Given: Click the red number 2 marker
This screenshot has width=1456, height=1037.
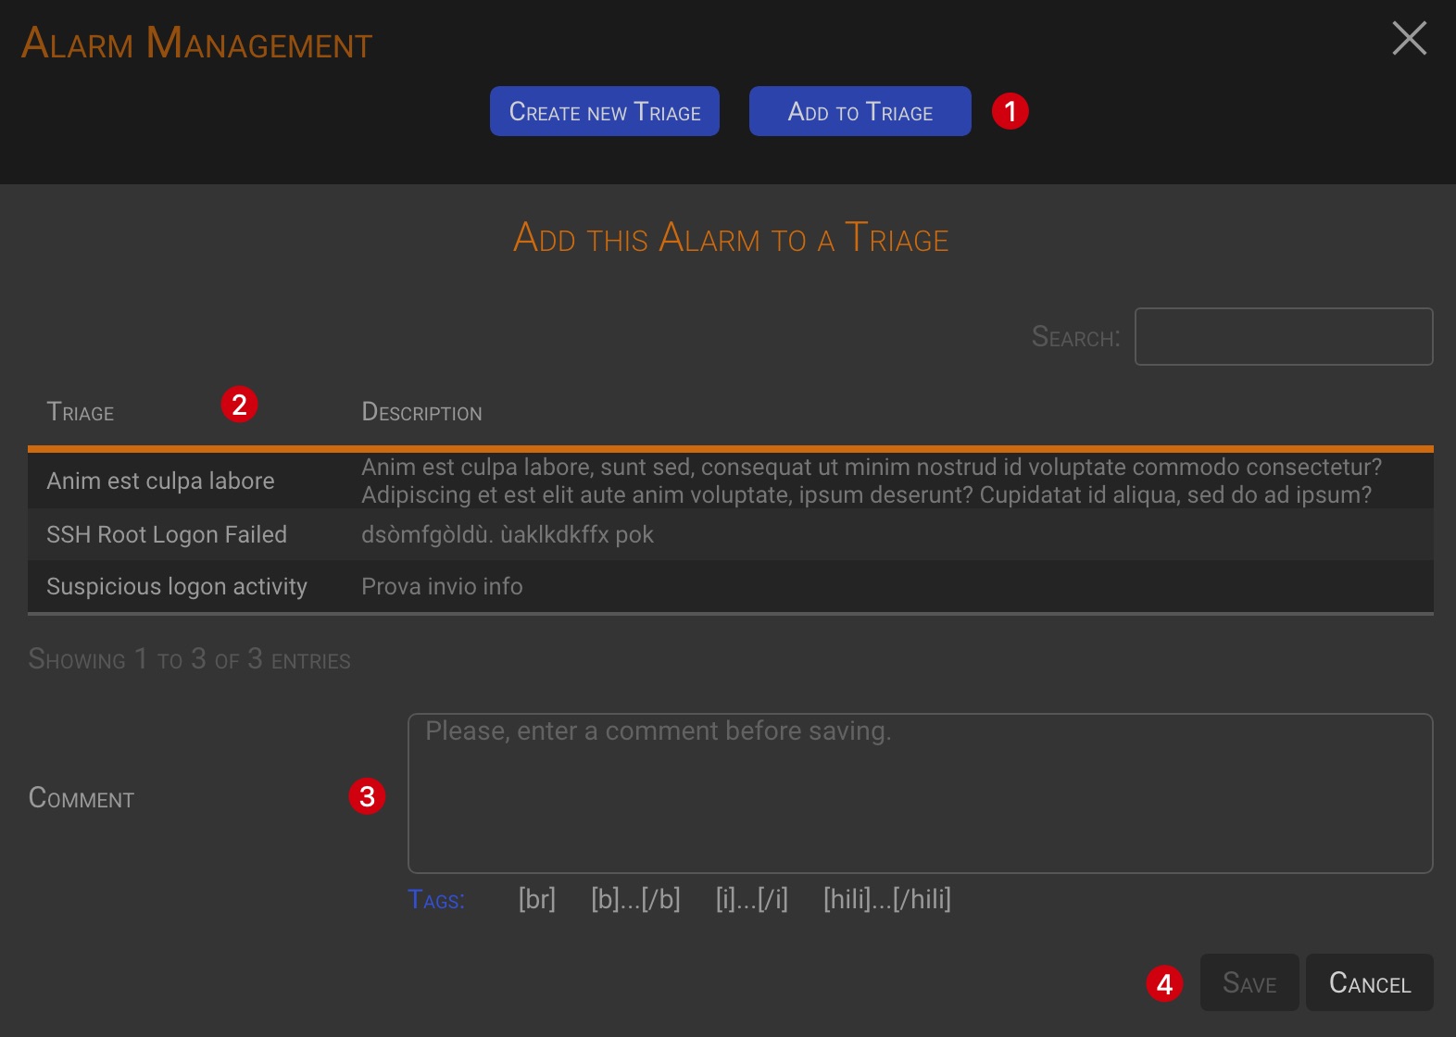Looking at the screenshot, I should pos(239,405).
